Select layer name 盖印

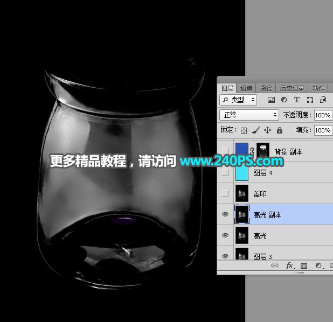(x=260, y=194)
